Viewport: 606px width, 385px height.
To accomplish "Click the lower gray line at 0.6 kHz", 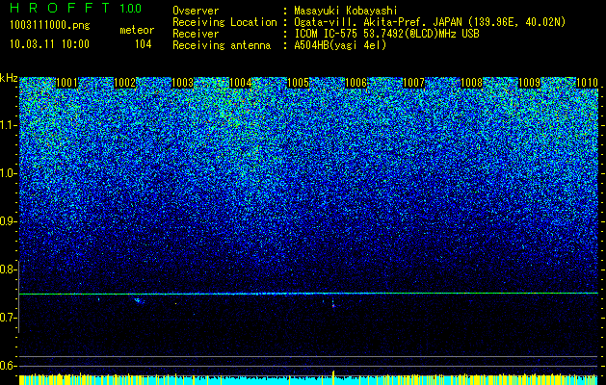I will (308, 366).
